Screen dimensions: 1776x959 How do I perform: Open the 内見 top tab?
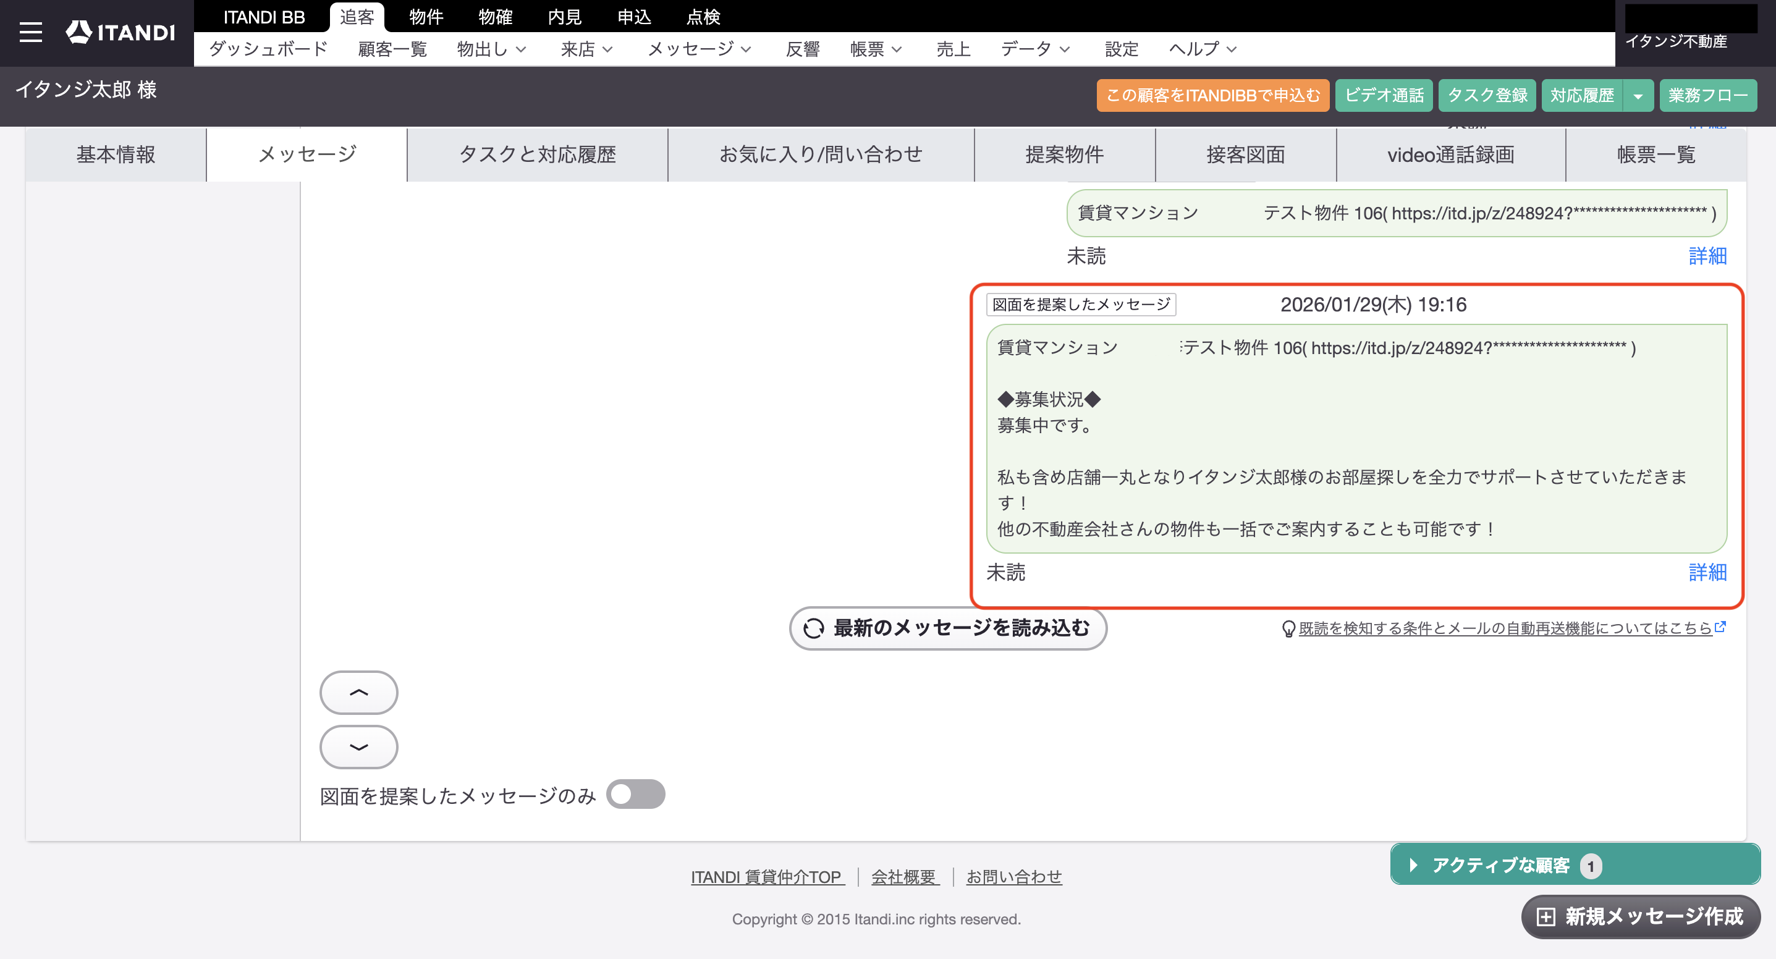[x=565, y=17]
